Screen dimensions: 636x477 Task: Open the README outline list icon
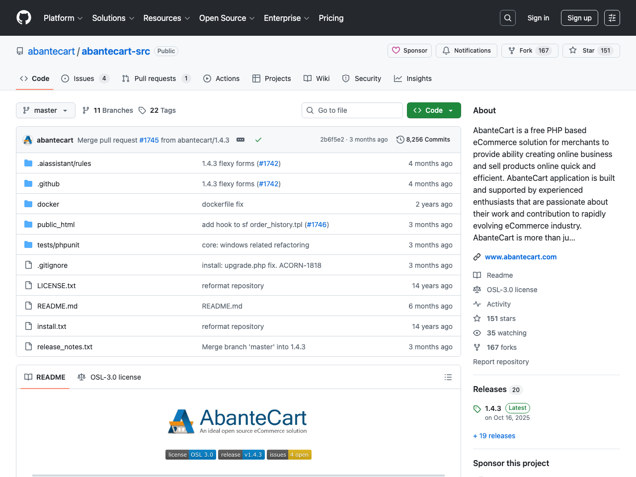448,377
